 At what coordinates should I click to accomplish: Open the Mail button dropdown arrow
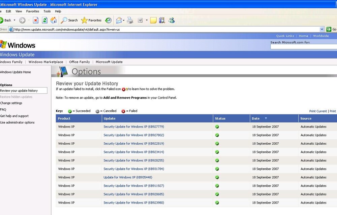pos(124,21)
